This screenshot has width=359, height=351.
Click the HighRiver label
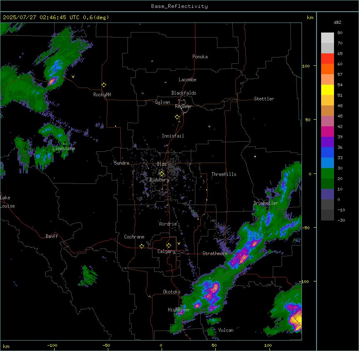(179, 310)
